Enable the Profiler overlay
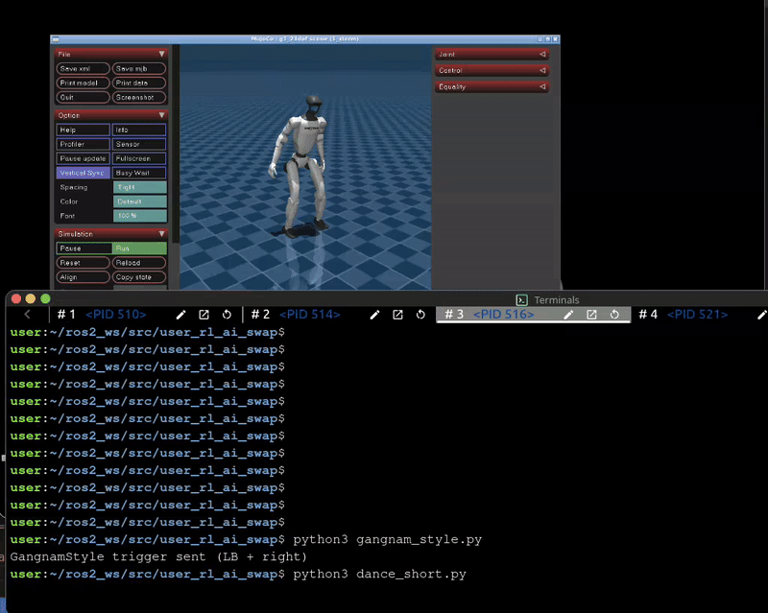 point(84,144)
